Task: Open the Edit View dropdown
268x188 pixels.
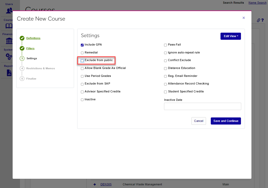Action: click(230, 36)
